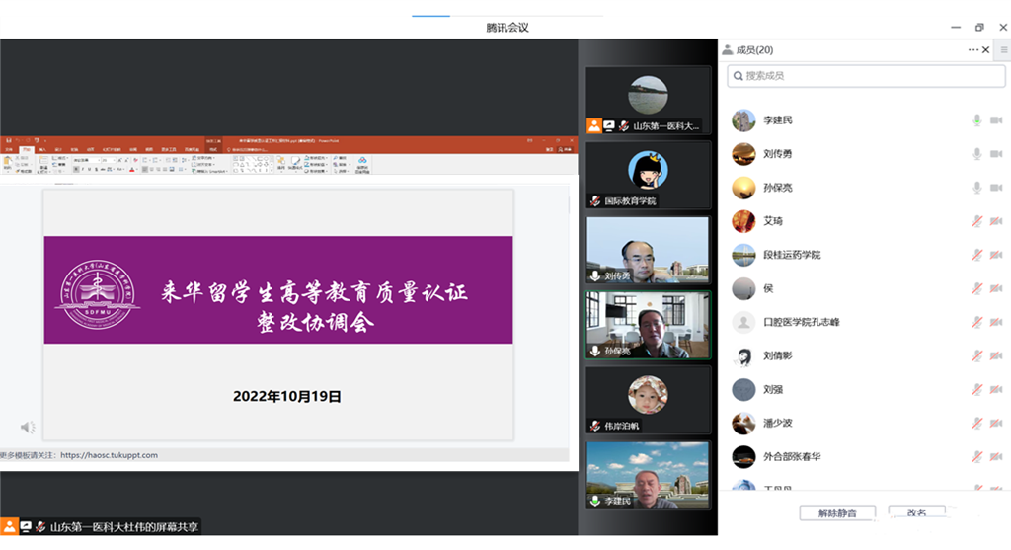The height and width of the screenshot is (550, 1011).
Task: Select member 刘倩影 in list
Action: click(x=866, y=355)
